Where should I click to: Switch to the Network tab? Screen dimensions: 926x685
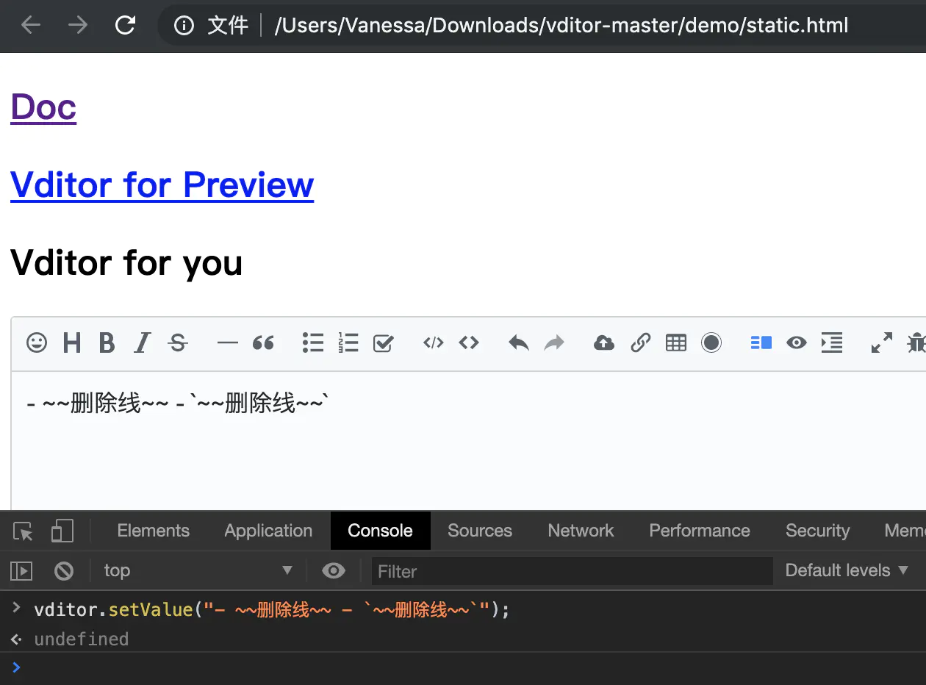(x=581, y=531)
